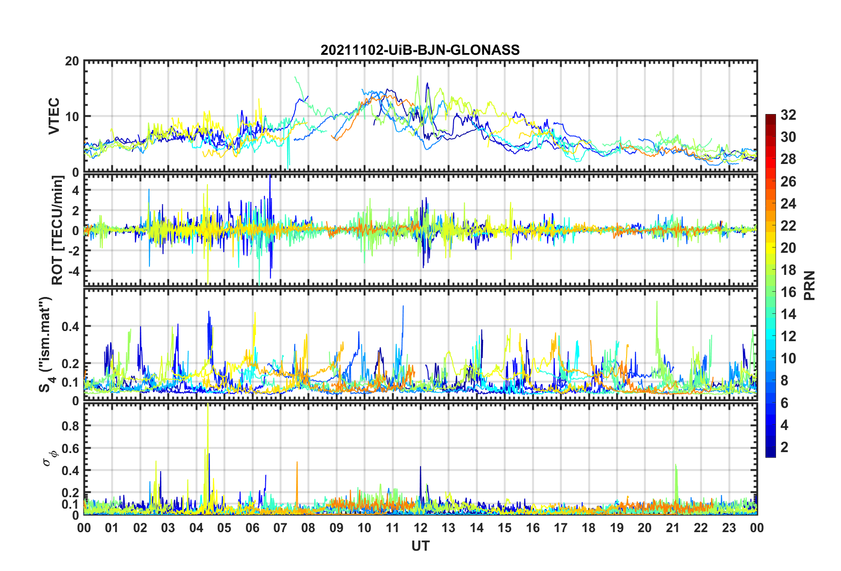Click the 32 tick on the PRN colorbar
Image resolution: width=841 pixels, height=571 pixels.
[x=788, y=115]
